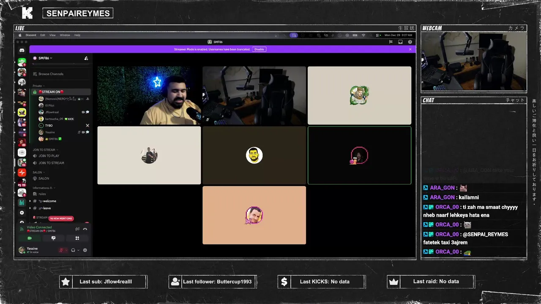Image resolution: width=541 pixels, height=304 pixels.
Task: Open the red-orange sparkle server icon
Action: 22,173
